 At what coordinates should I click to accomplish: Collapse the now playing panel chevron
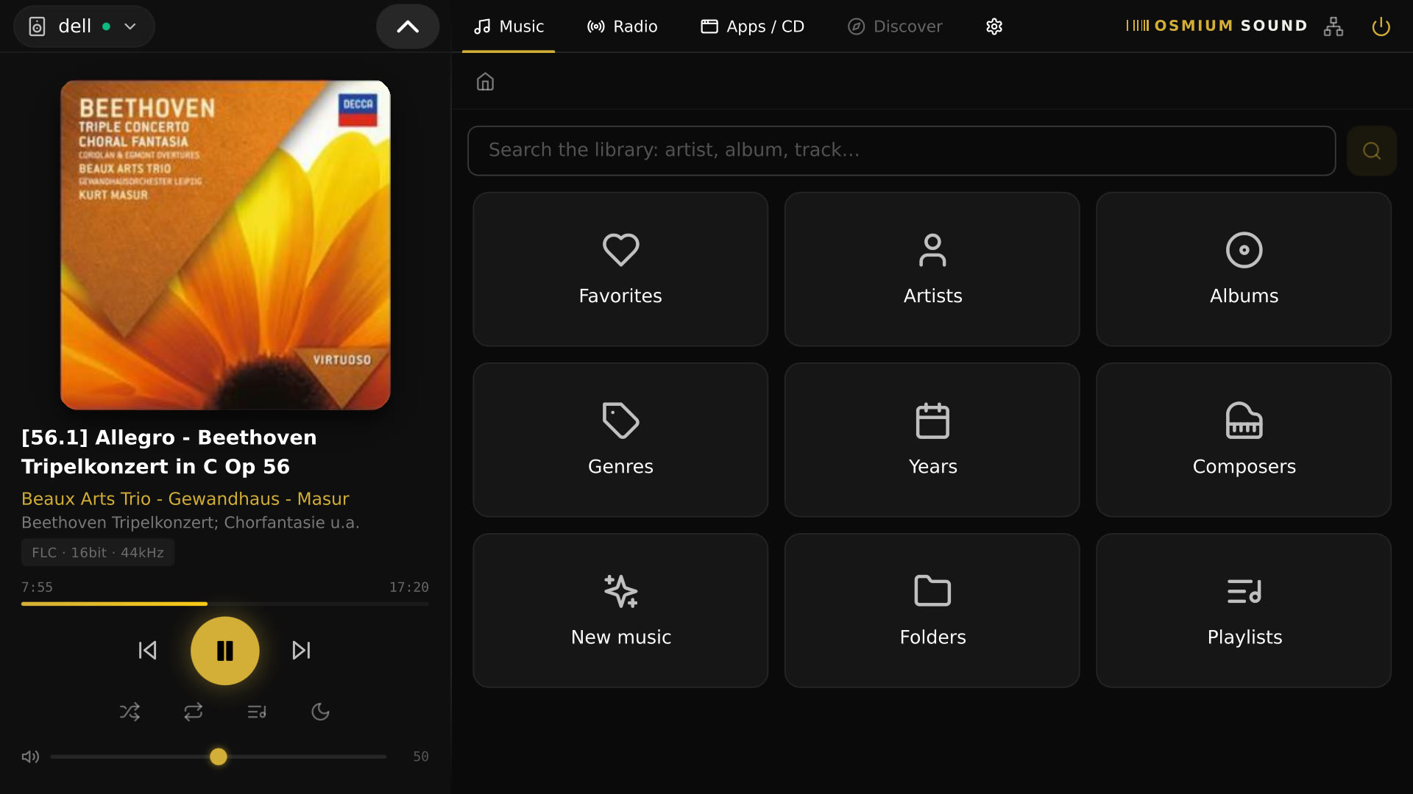pos(408,26)
